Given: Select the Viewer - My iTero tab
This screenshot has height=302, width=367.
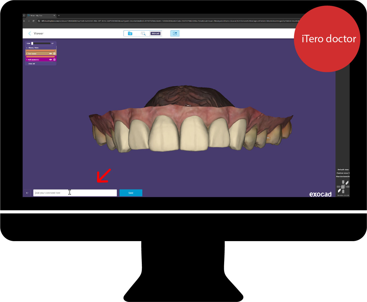Looking at the screenshot, I should tap(41, 16).
